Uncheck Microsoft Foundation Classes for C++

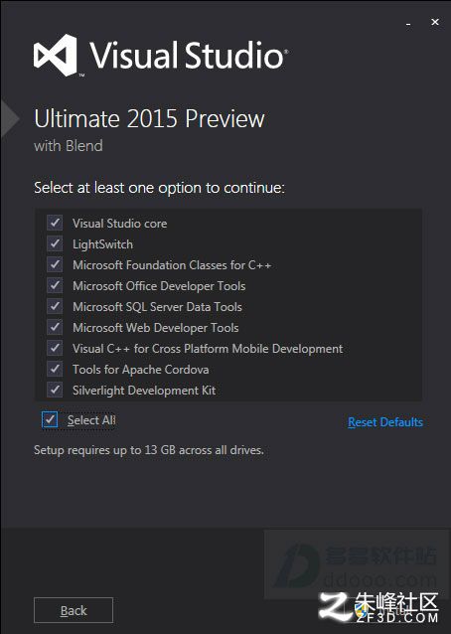point(55,265)
